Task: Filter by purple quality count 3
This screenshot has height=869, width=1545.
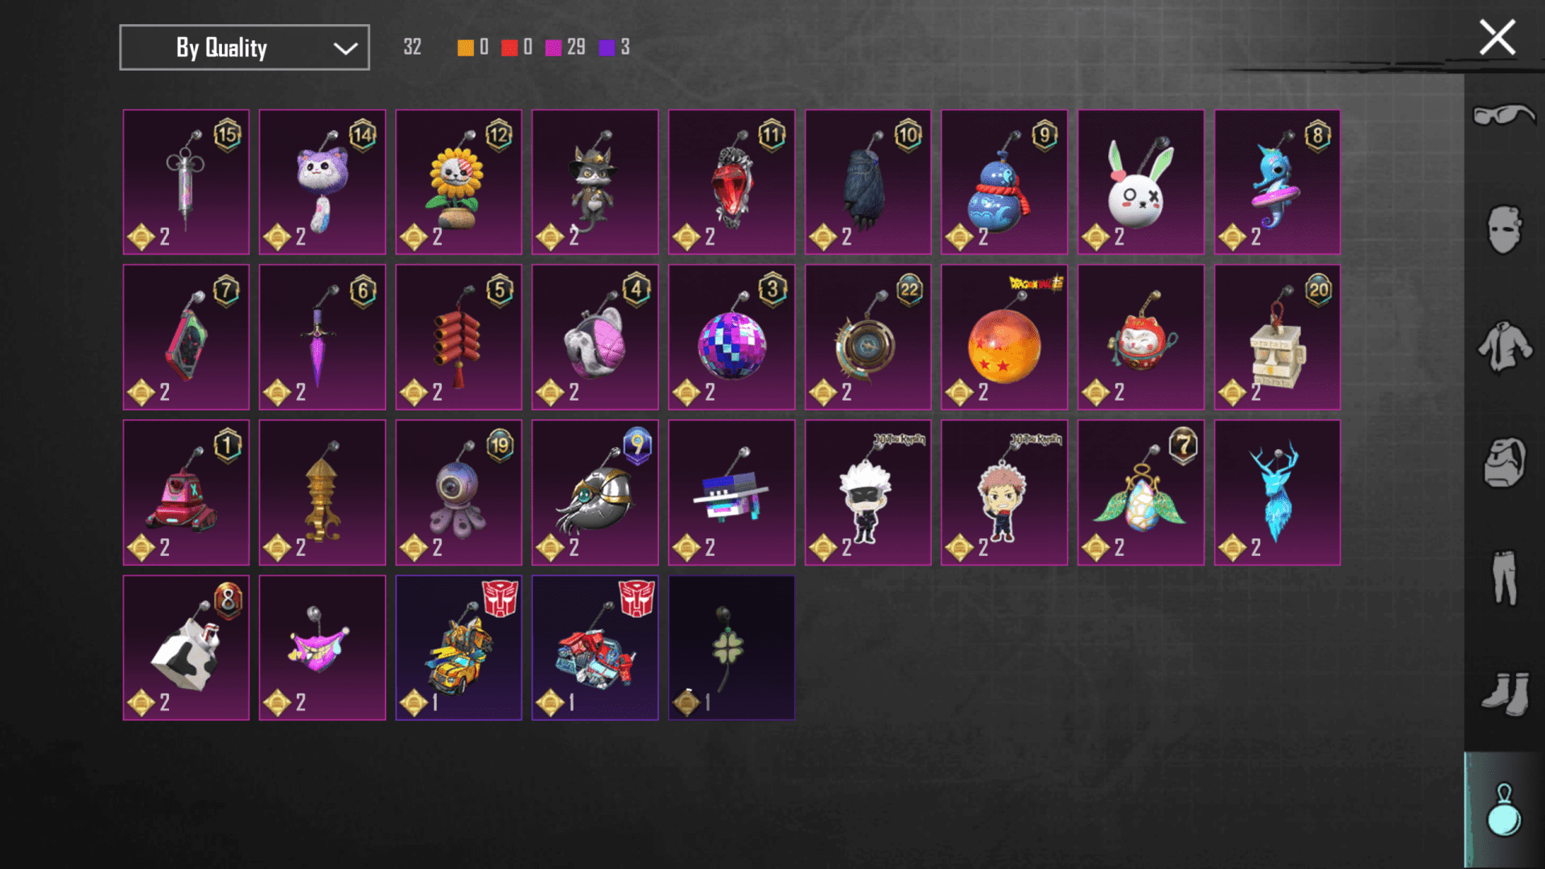Action: click(615, 47)
